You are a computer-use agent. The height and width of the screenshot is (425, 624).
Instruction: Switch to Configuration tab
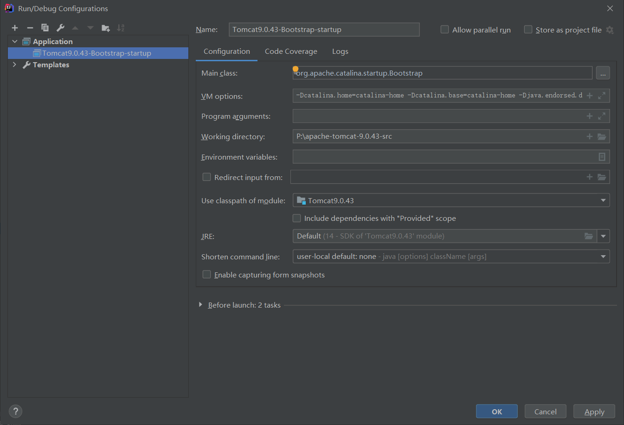tap(227, 52)
